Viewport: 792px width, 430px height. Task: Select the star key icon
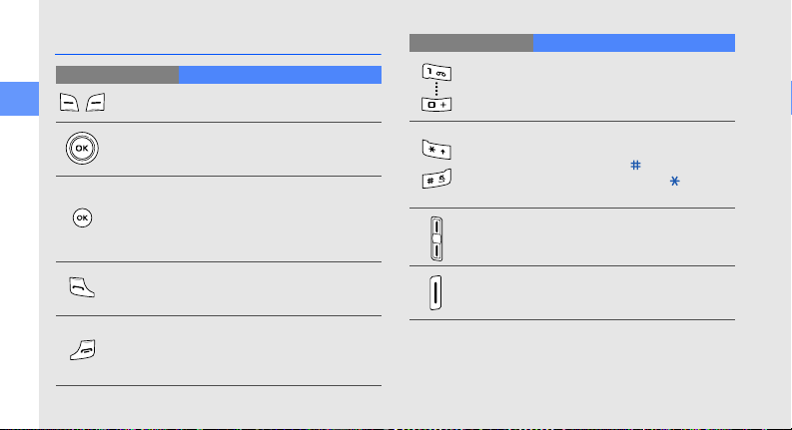pyautogui.click(x=436, y=150)
